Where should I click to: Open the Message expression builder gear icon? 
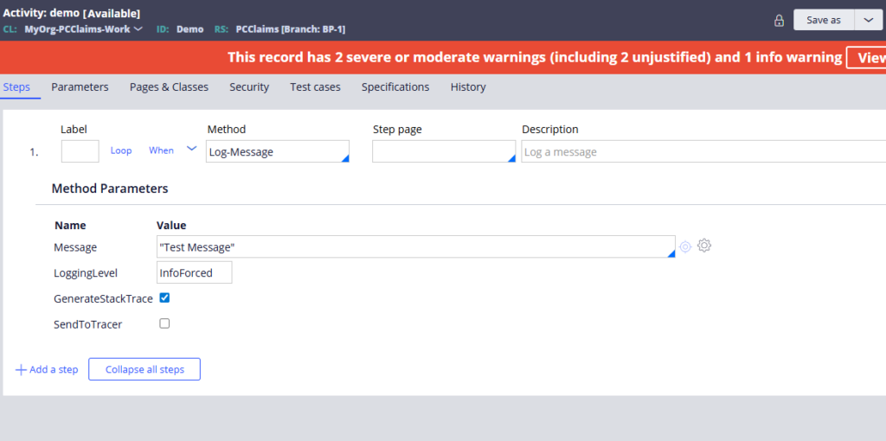click(x=704, y=246)
